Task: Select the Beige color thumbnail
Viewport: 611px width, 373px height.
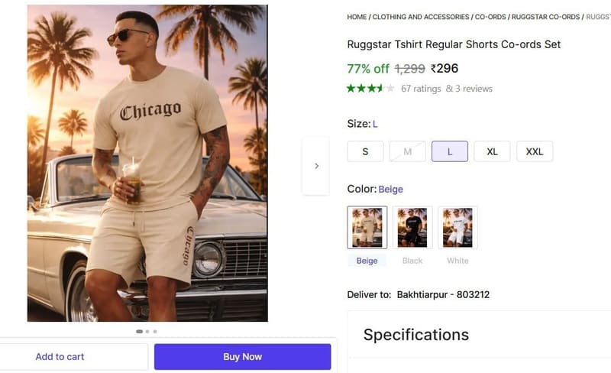Action: point(367,228)
